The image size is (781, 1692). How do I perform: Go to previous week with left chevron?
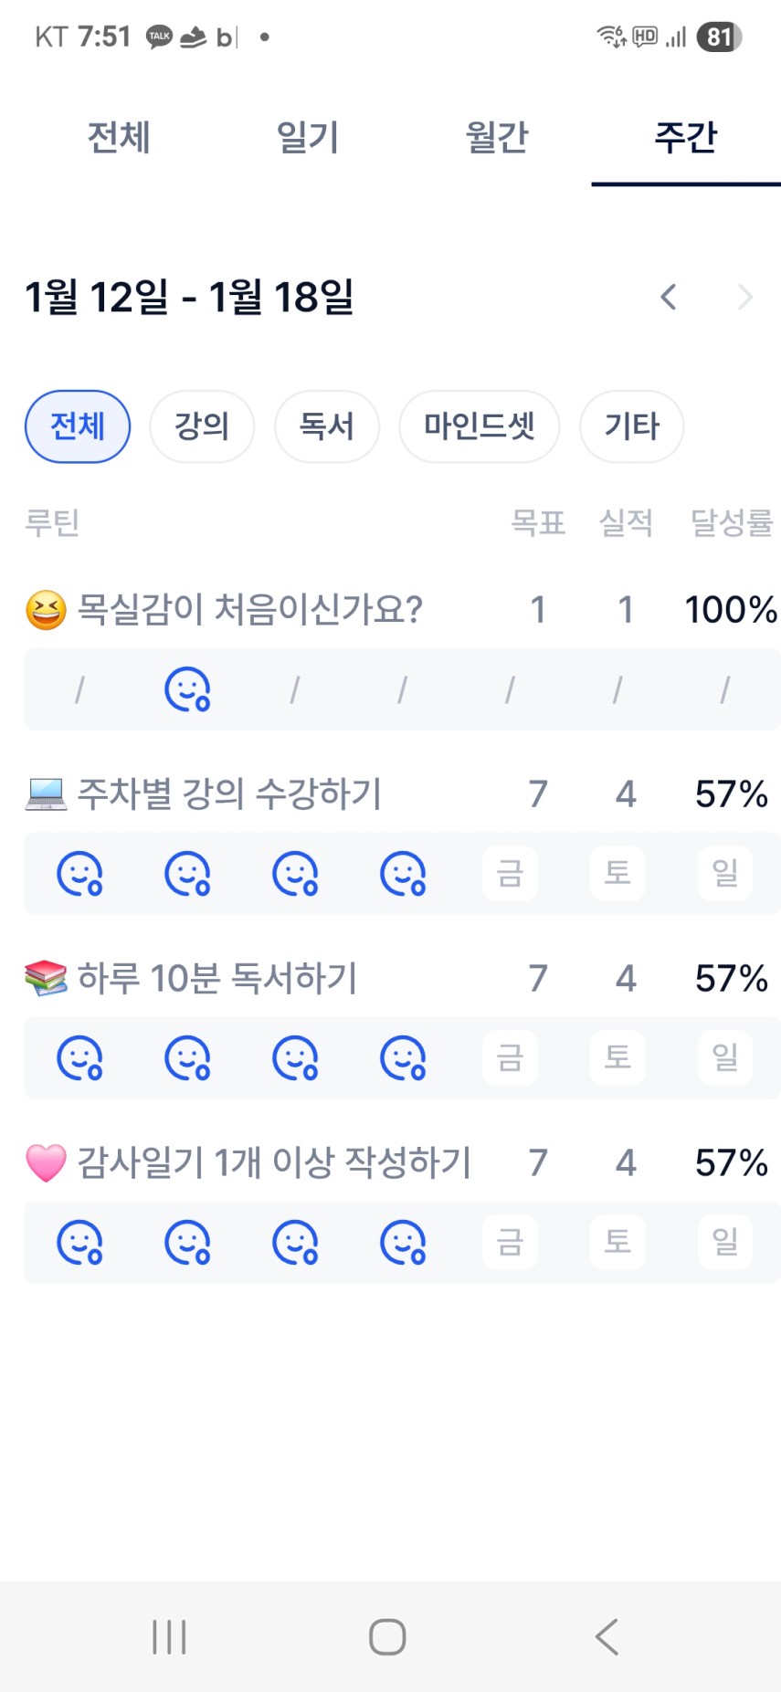pos(669,297)
